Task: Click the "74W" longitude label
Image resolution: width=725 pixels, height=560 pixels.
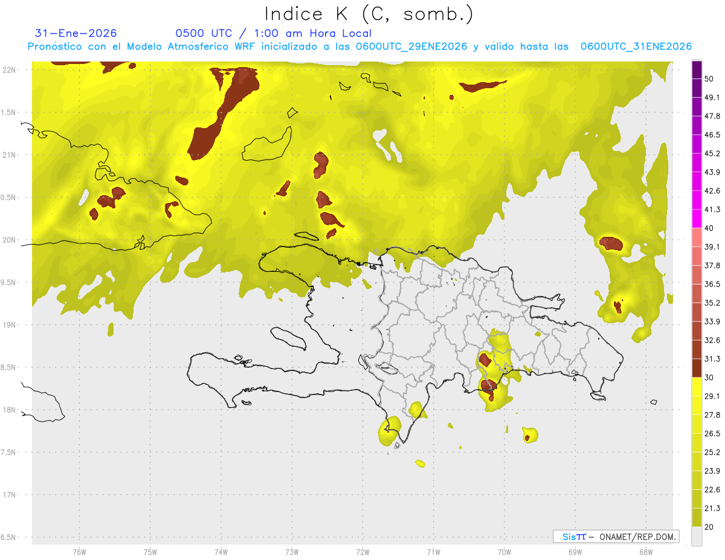Action: coord(221,552)
